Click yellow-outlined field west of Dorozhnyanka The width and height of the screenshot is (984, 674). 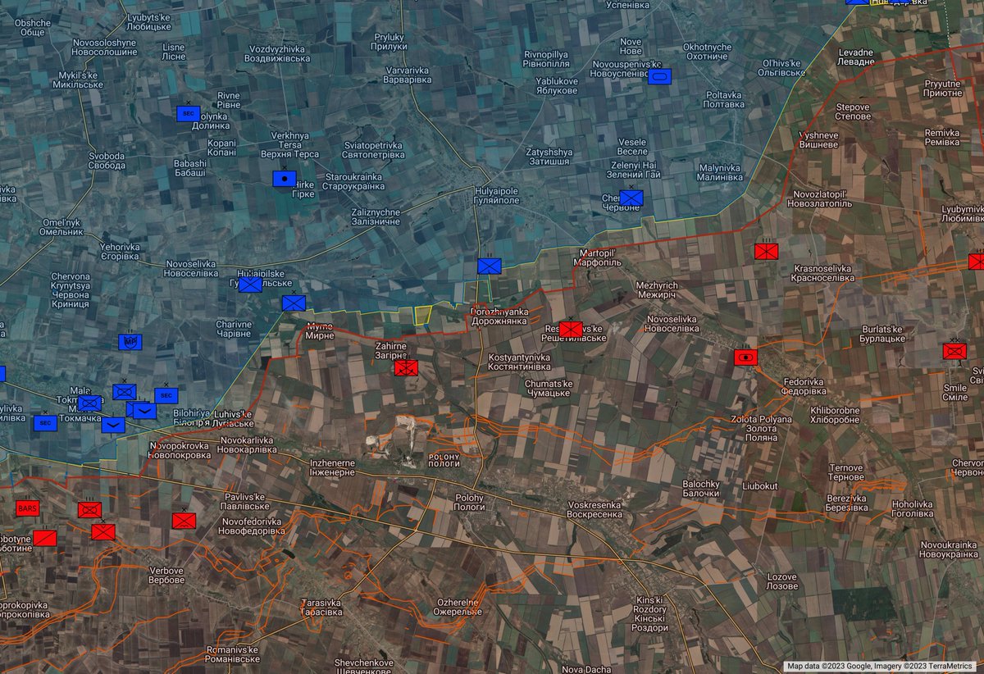(423, 315)
